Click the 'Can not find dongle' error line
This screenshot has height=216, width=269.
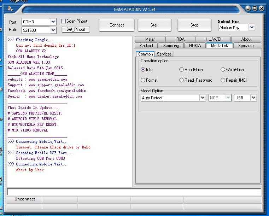point(46,46)
